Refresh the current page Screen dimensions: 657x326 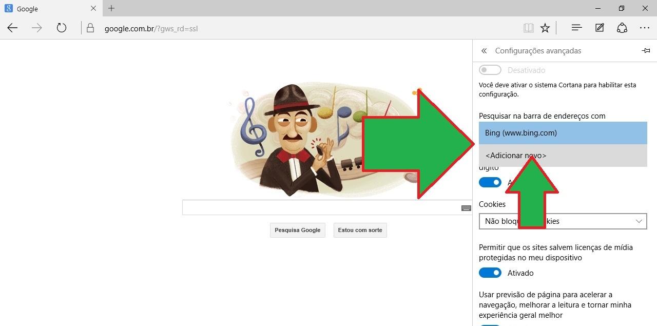click(62, 28)
